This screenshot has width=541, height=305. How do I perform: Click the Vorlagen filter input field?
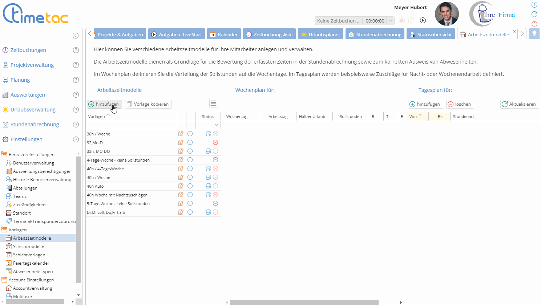click(131, 125)
